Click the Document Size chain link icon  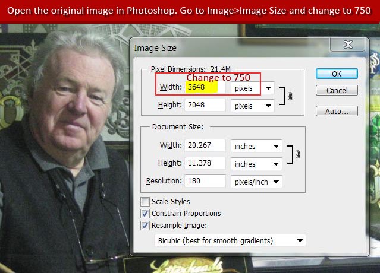297,154
